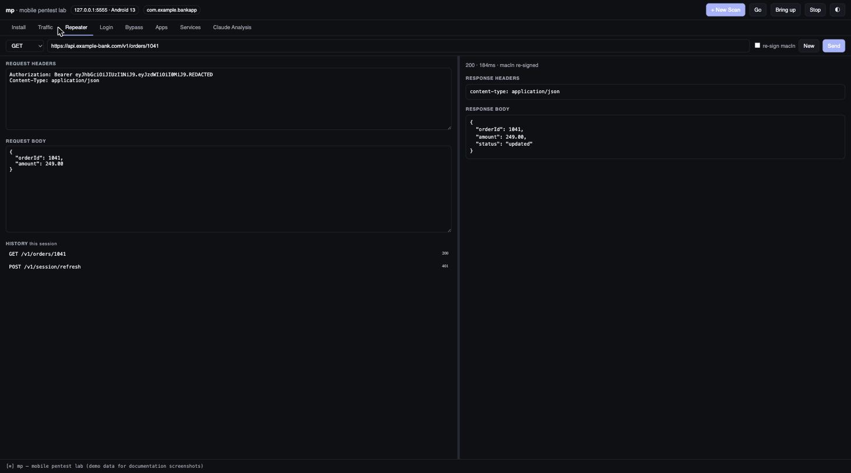Open the Apps tab
This screenshot has height=473, width=851.
click(x=161, y=27)
